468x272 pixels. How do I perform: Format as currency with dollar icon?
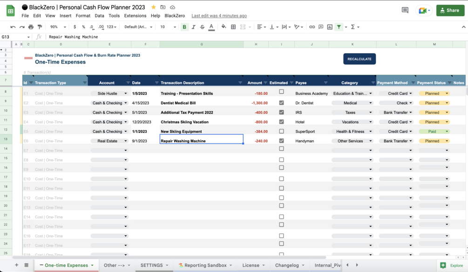75,27
